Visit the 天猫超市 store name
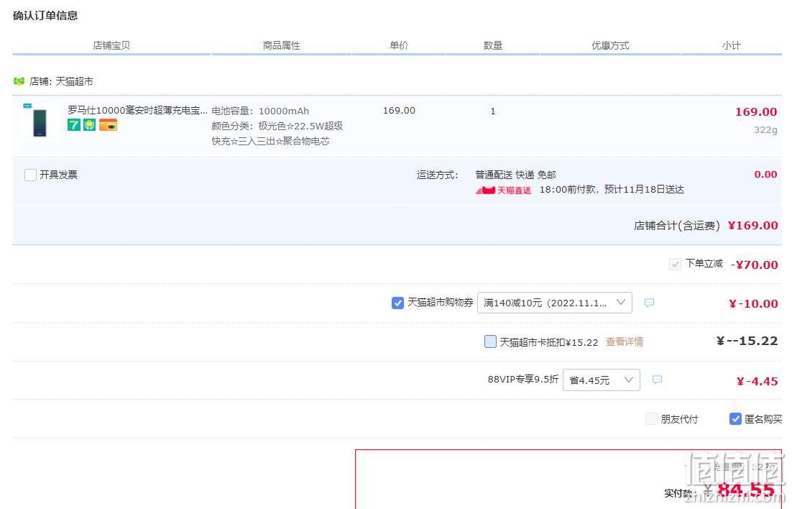The width and height of the screenshot is (792, 509). [x=74, y=81]
